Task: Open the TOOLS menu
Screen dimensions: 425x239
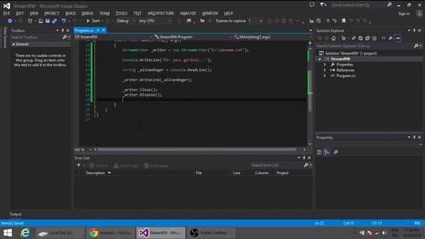Action: click(x=121, y=13)
